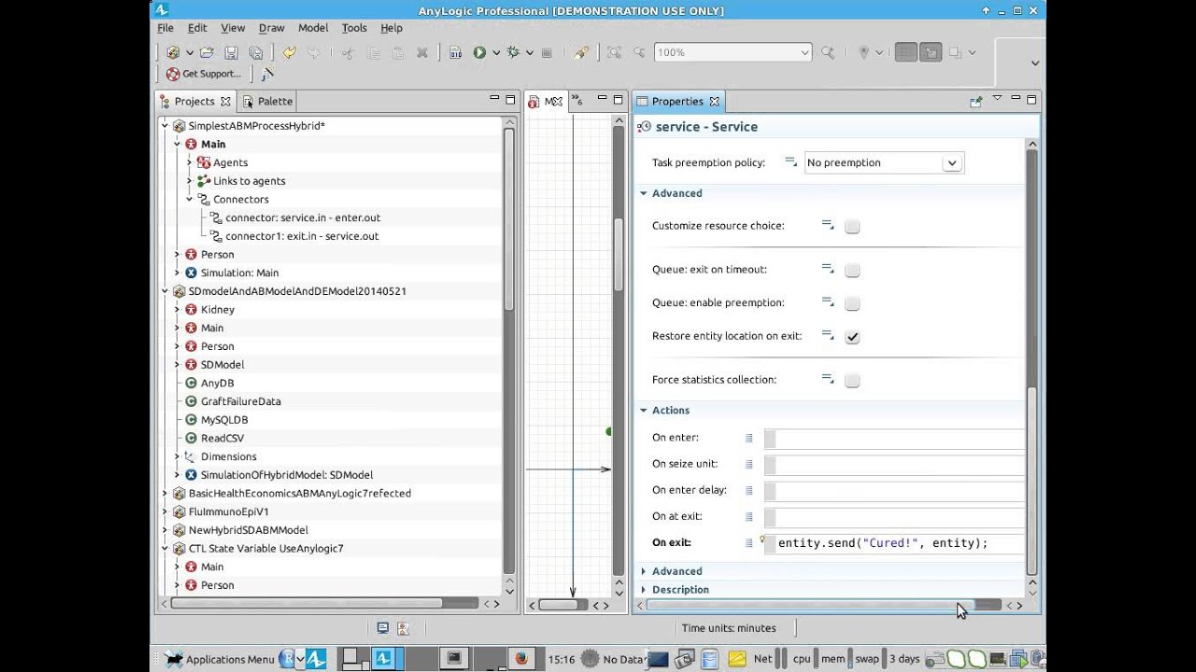Open the Tools menu
This screenshot has width=1196, height=672.
(x=354, y=28)
